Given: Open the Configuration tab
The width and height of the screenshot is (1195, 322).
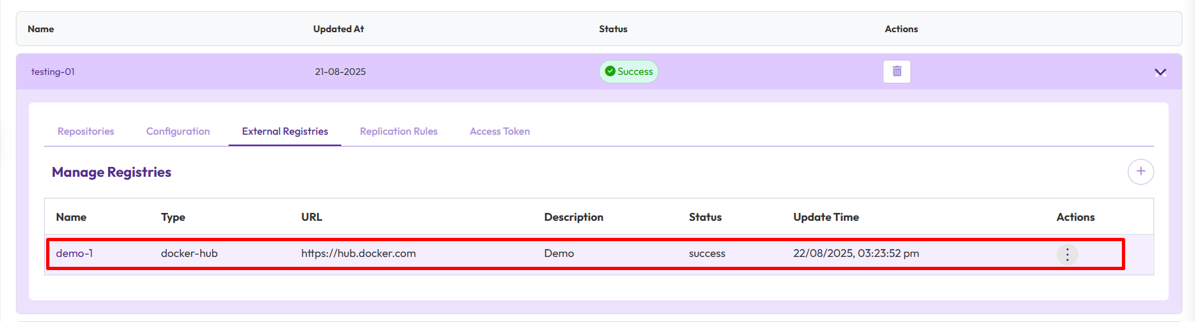Looking at the screenshot, I should tap(178, 131).
